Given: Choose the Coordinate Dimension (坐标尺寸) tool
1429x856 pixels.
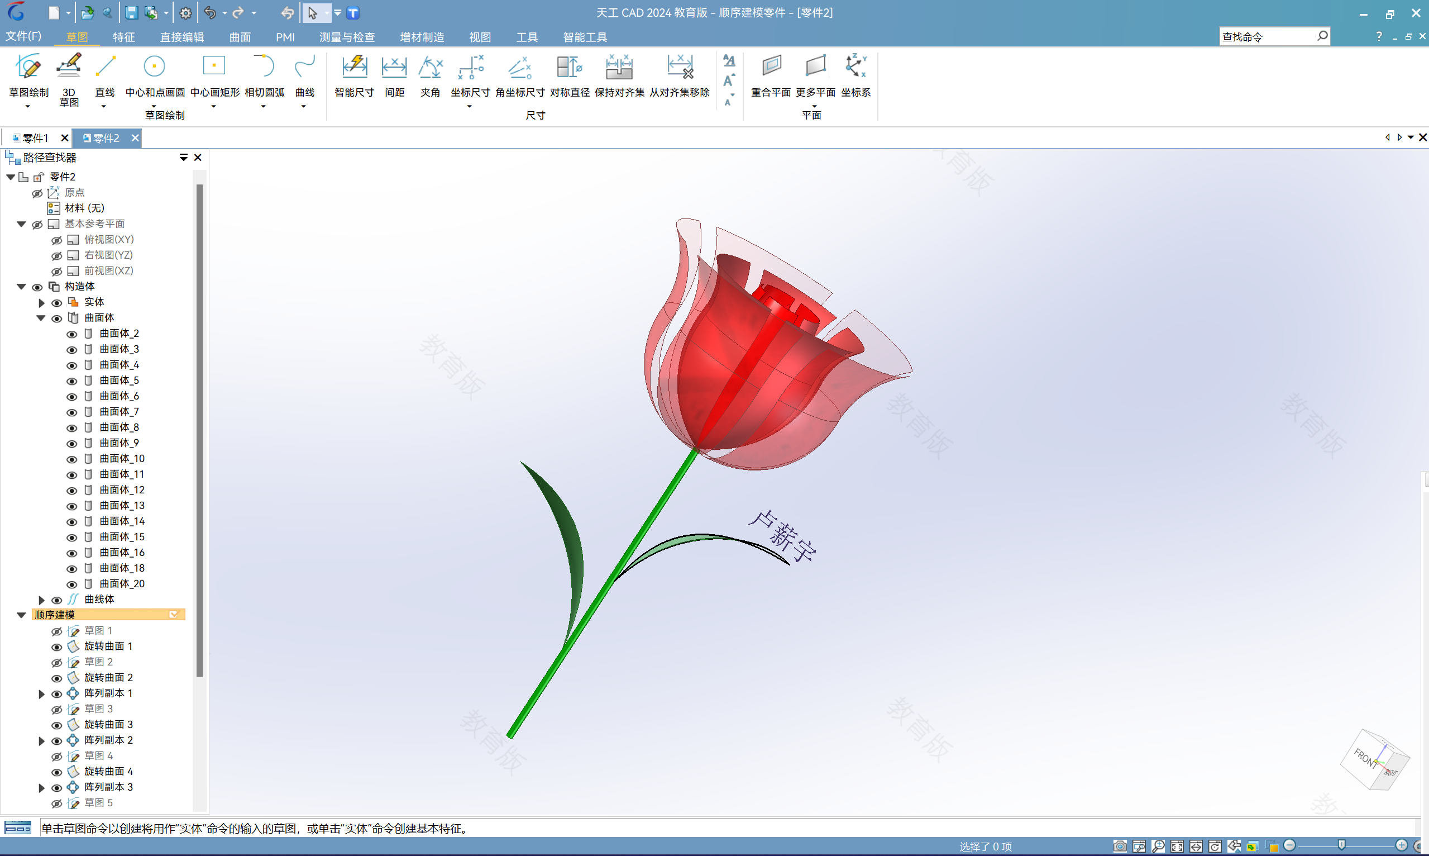Looking at the screenshot, I should tap(470, 75).
